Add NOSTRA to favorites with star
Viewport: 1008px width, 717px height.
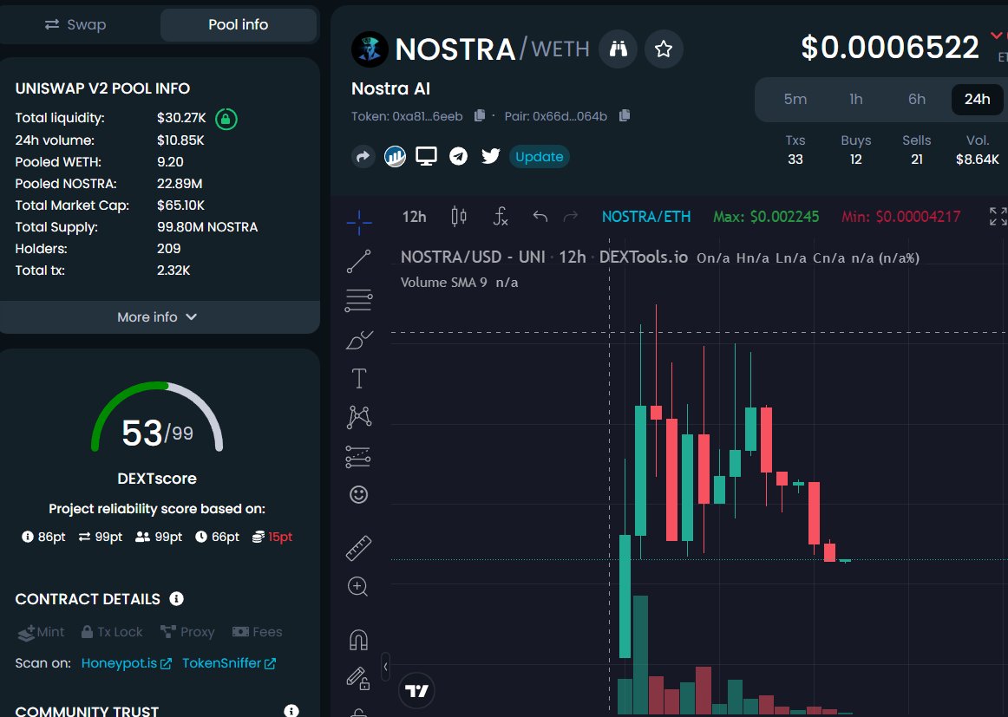click(664, 49)
